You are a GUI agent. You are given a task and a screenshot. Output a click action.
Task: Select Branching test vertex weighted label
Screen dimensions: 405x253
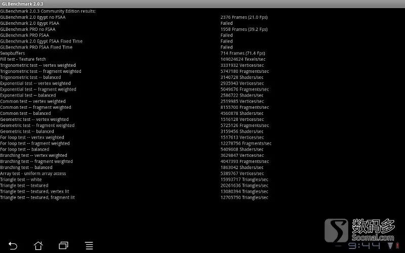[x=33, y=155]
